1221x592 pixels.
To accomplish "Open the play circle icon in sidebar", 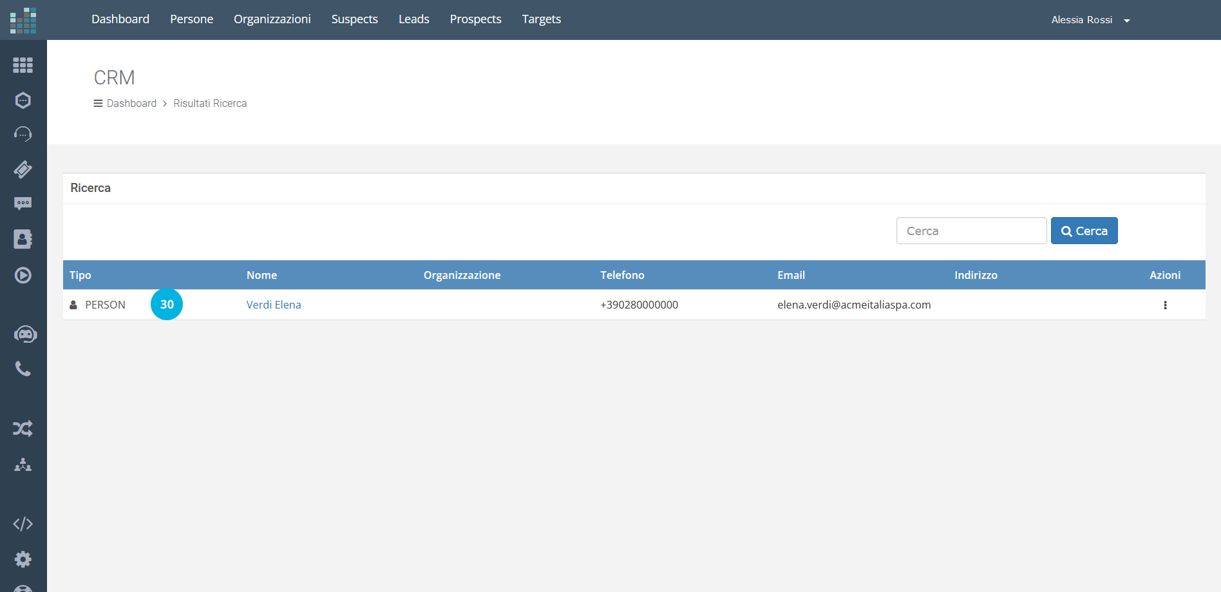I will pyautogui.click(x=23, y=275).
